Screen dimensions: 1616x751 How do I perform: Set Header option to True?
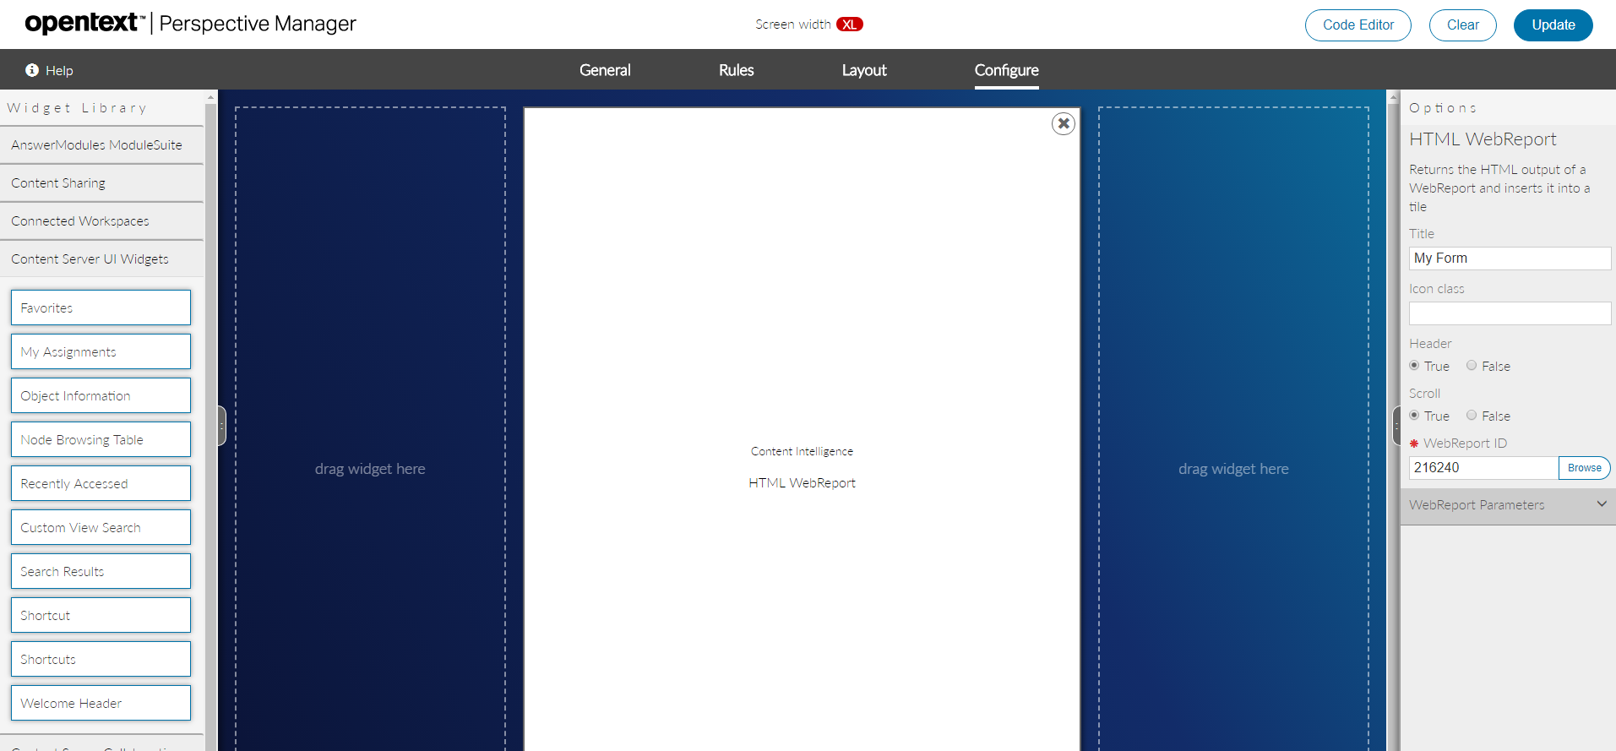[x=1414, y=366]
